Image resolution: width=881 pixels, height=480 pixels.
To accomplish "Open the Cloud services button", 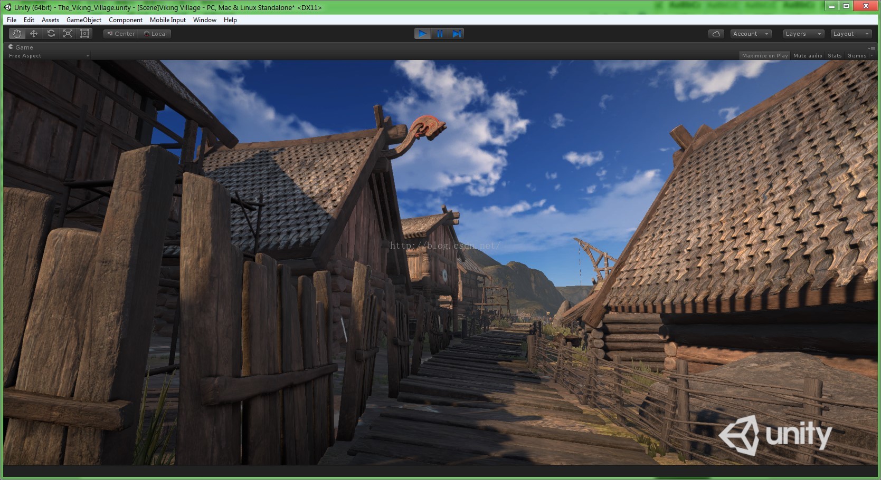I will click(x=716, y=34).
